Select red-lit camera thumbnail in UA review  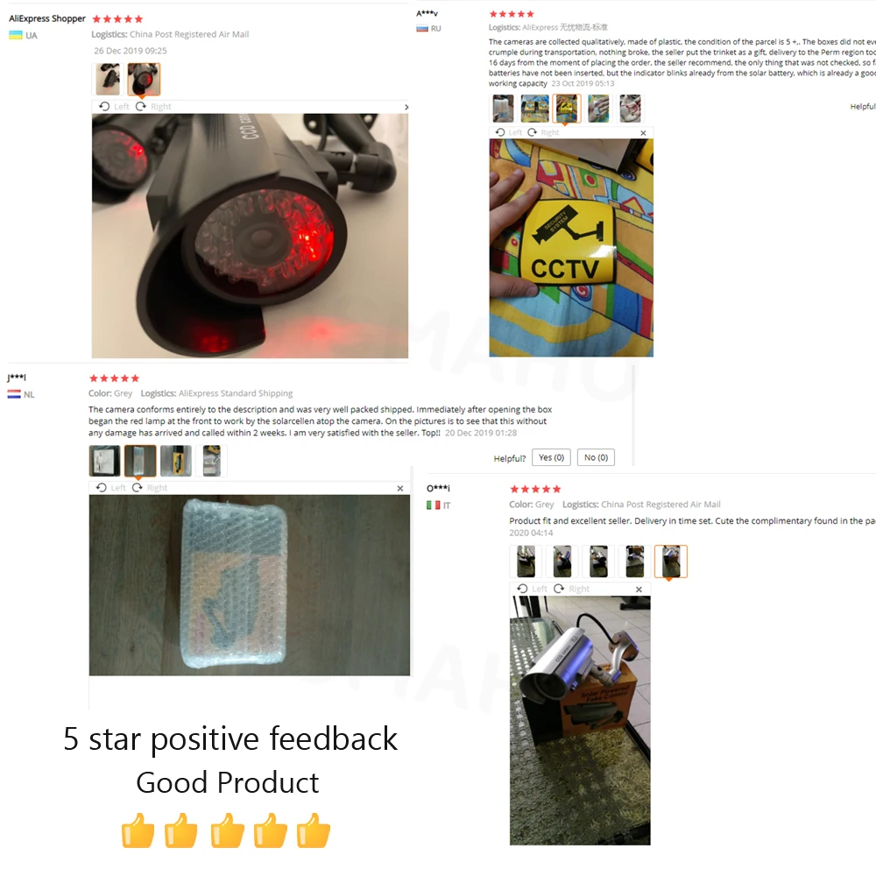tap(144, 79)
